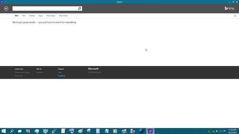Open File Explorer on the taskbar
The width and height of the screenshot is (239, 134).
124,131
